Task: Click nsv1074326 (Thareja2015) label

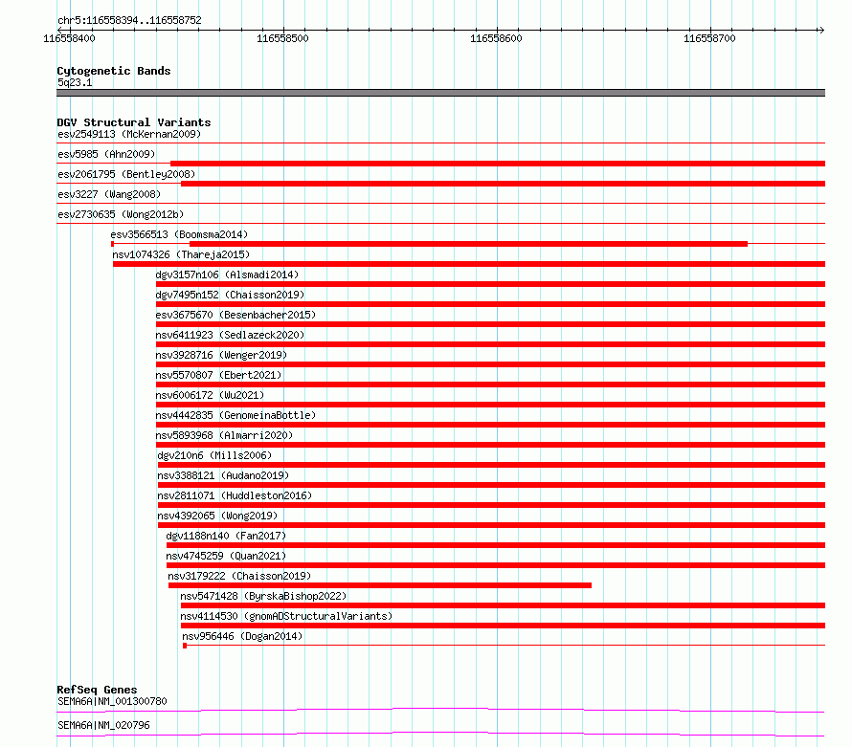Action: point(181,254)
